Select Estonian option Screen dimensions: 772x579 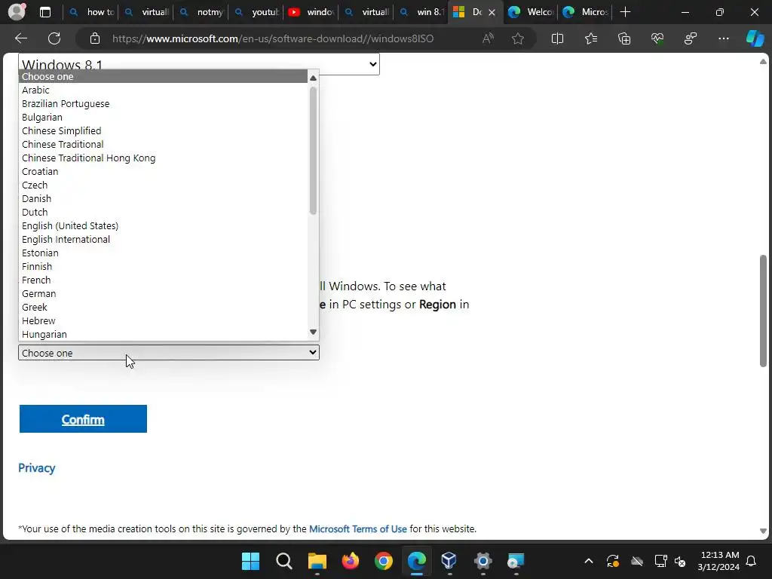[x=163, y=253]
